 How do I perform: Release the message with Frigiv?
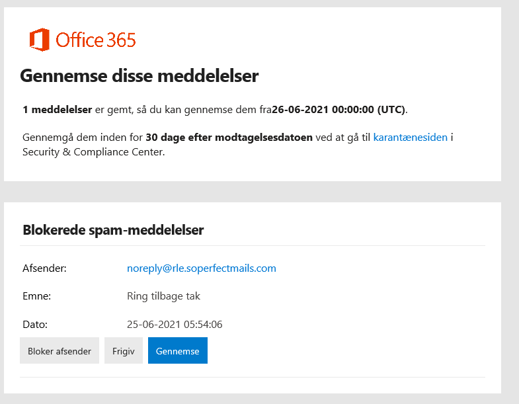[124, 350]
